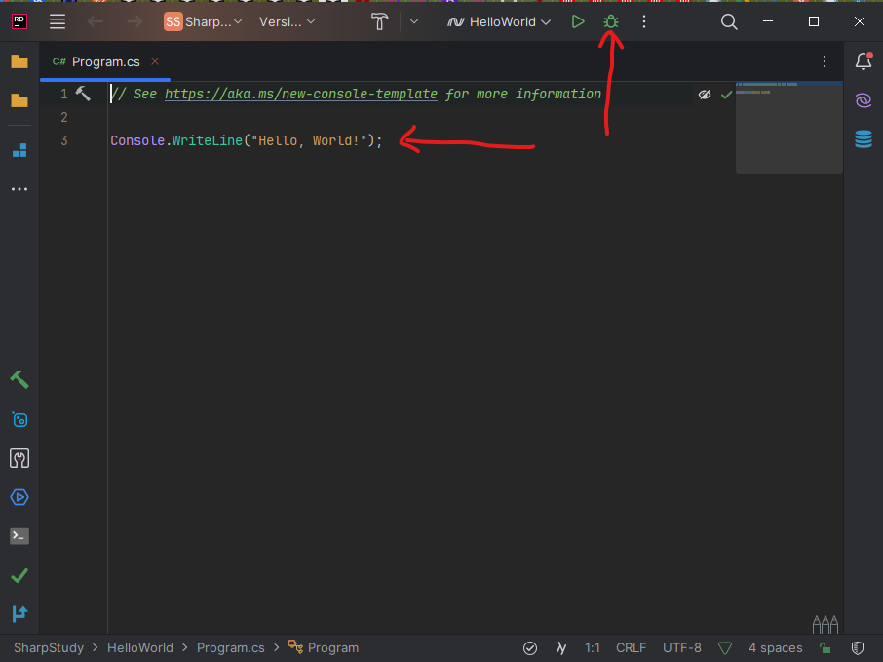This screenshot has height=662, width=883.
Task: Expand the build options chevron
Action: pos(414,22)
